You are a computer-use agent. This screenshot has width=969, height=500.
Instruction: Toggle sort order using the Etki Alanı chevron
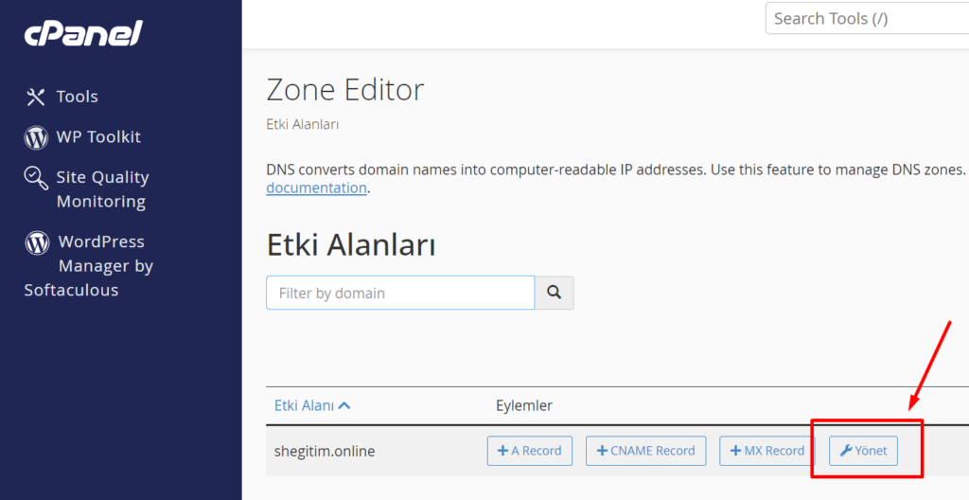click(x=344, y=406)
